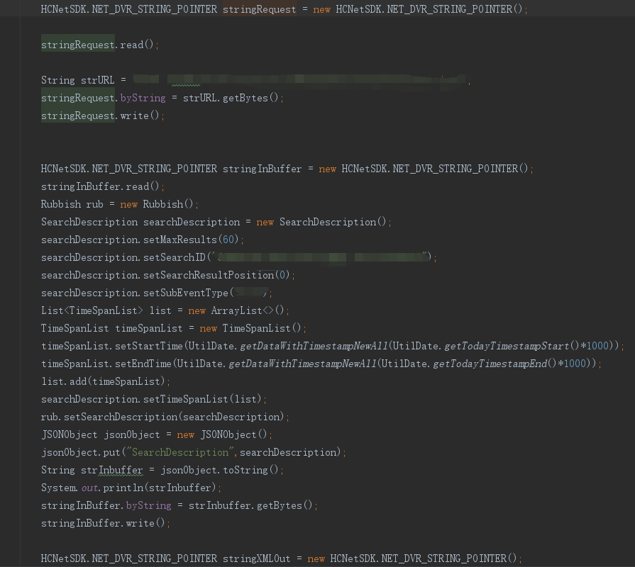This screenshot has width=635, height=567.
Task: Click 'new TimeSpanList()' constructor
Action: pyautogui.click(x=250, y=328)
